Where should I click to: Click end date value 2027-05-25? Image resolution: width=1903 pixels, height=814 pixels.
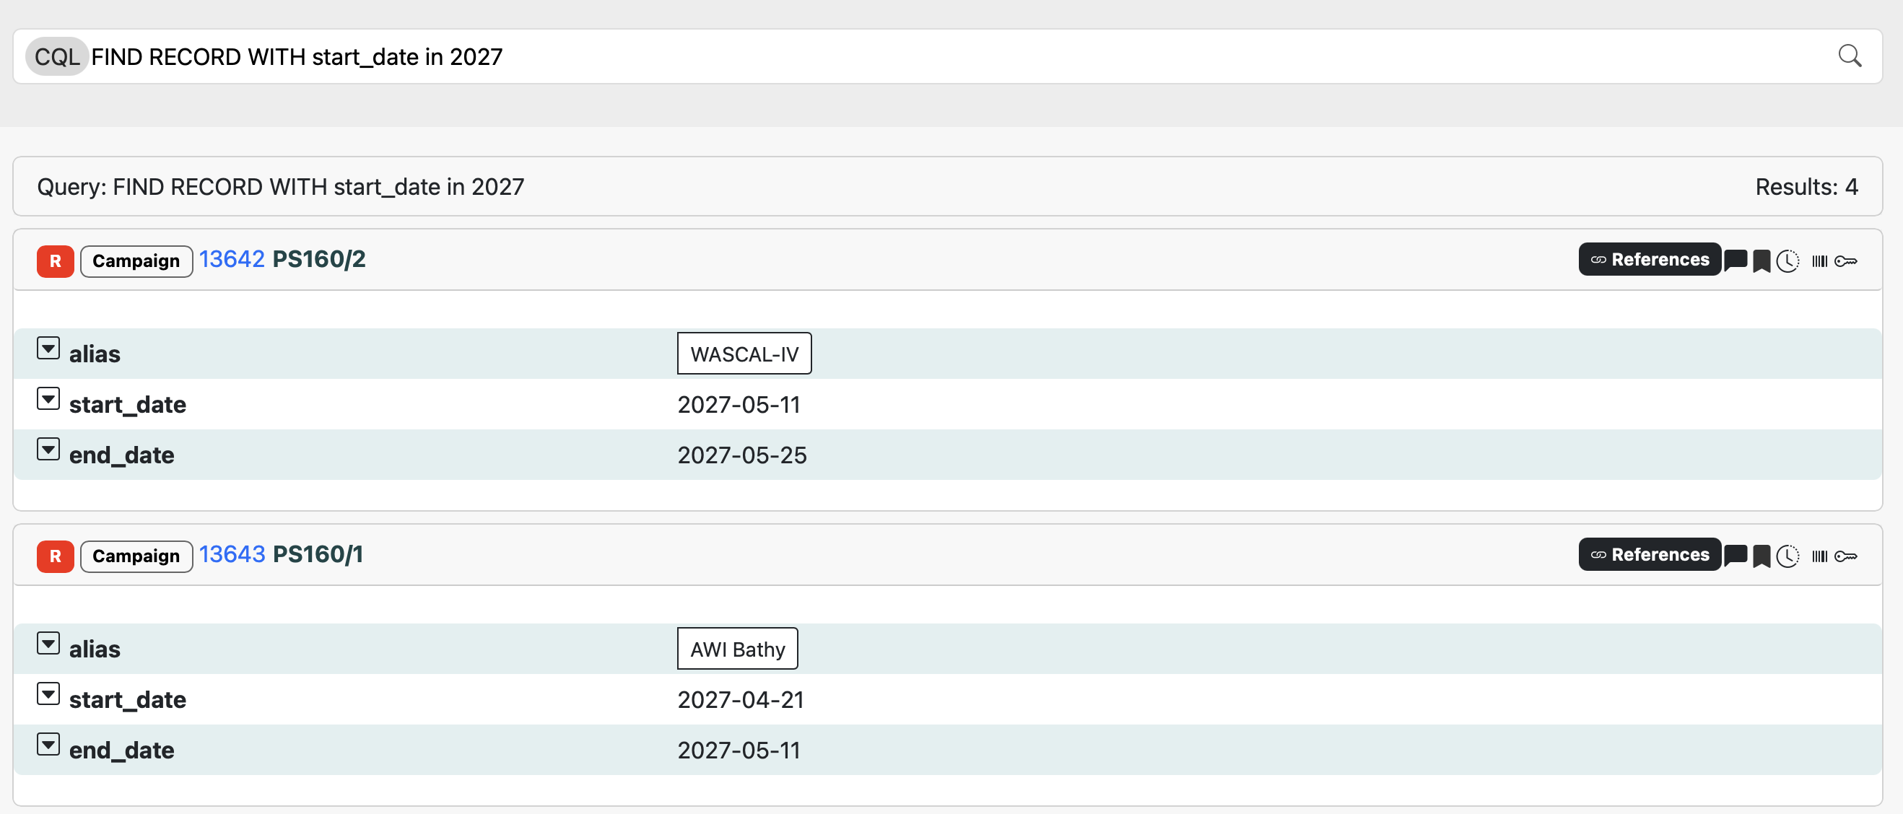pyautogui.click(x=741, y=455)
